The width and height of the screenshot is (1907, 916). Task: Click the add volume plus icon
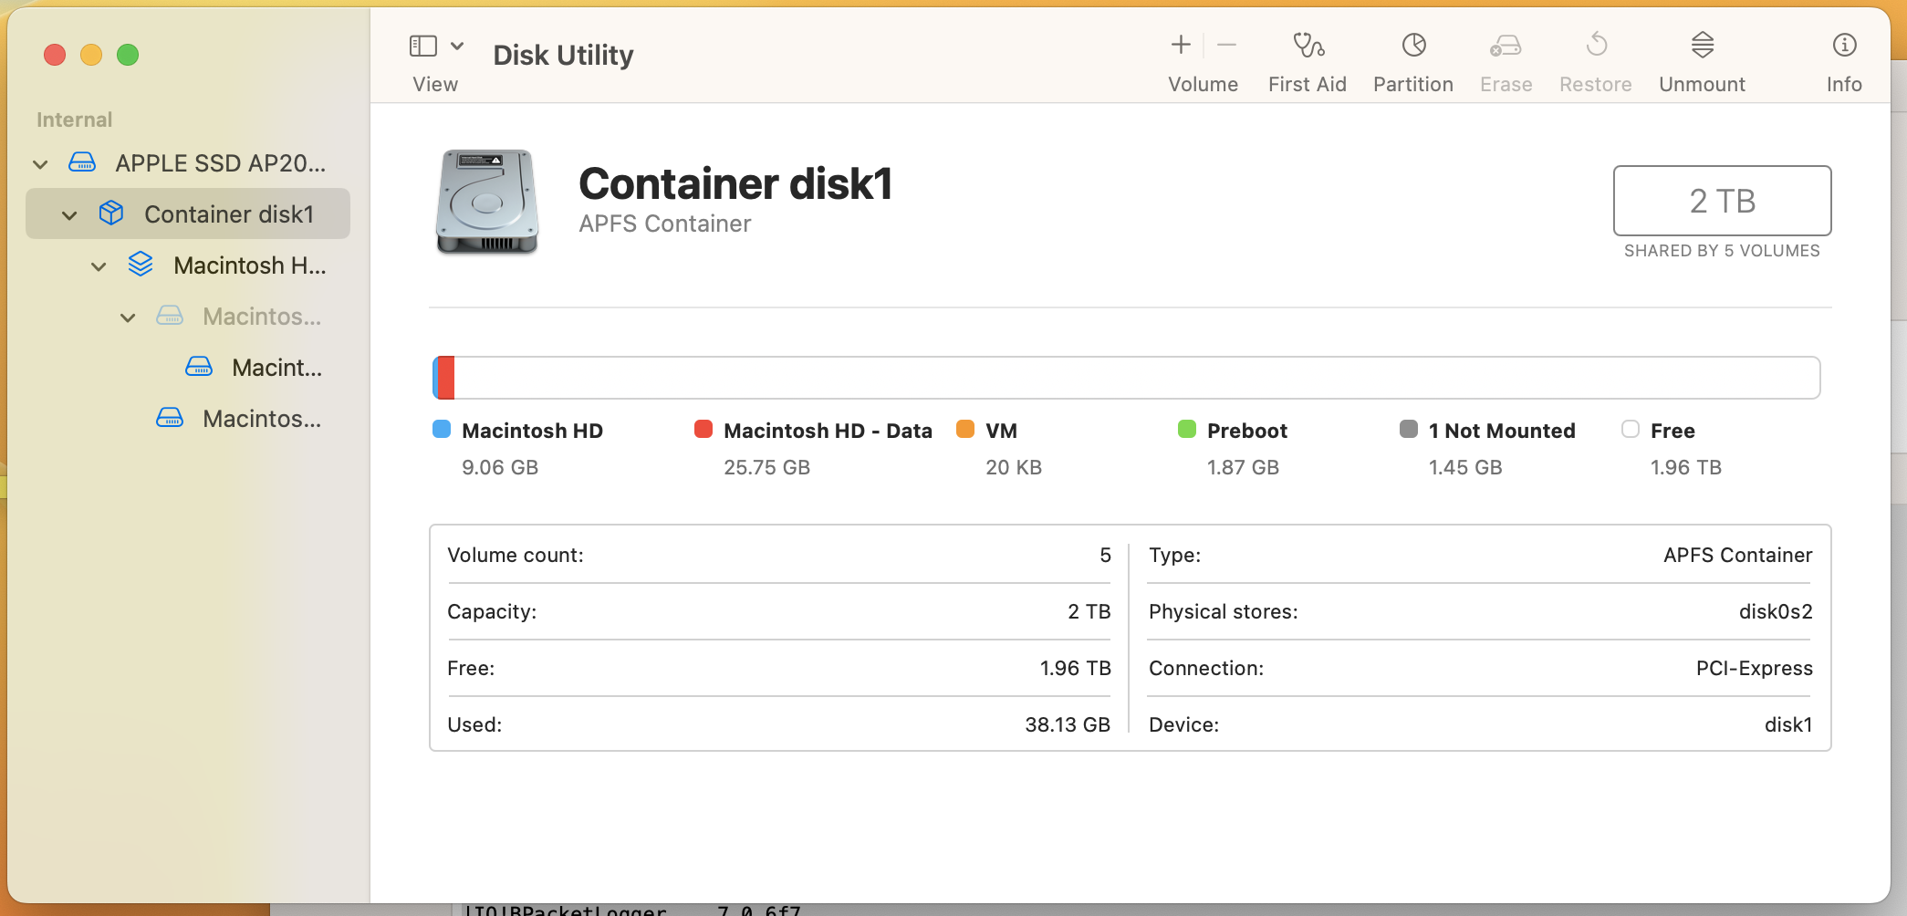tap(1181, 45)
